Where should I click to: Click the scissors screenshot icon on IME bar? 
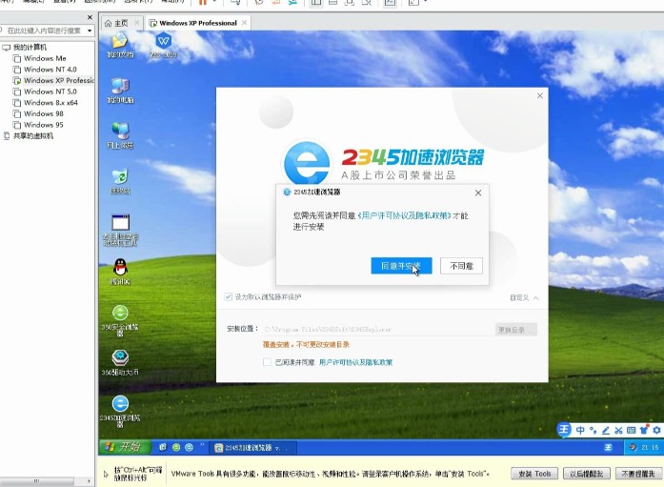coord(618,430)
